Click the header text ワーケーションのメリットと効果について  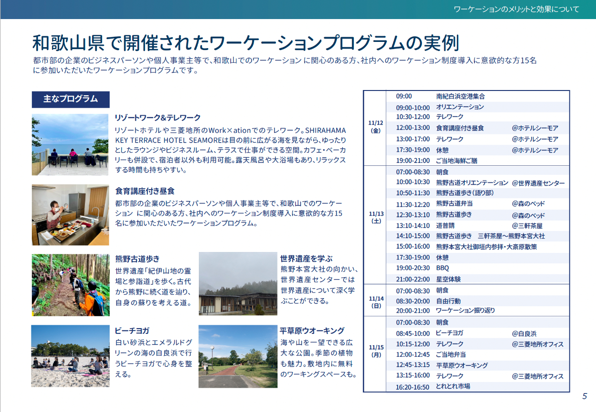(x=516, y=9)
